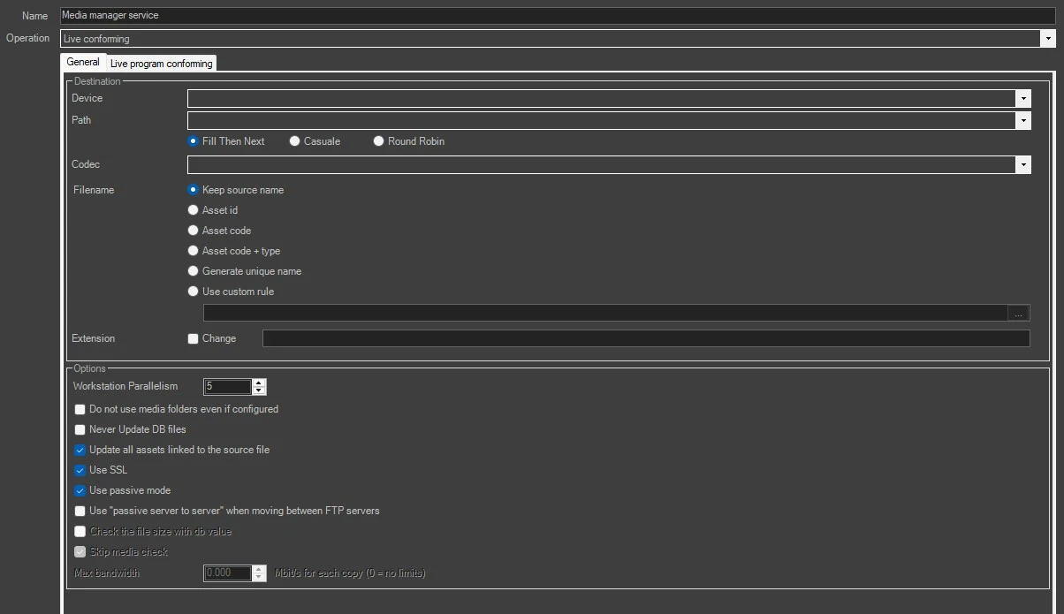Expand the Codec dropdown list
1064x614 pixels.
[1023, 164]
